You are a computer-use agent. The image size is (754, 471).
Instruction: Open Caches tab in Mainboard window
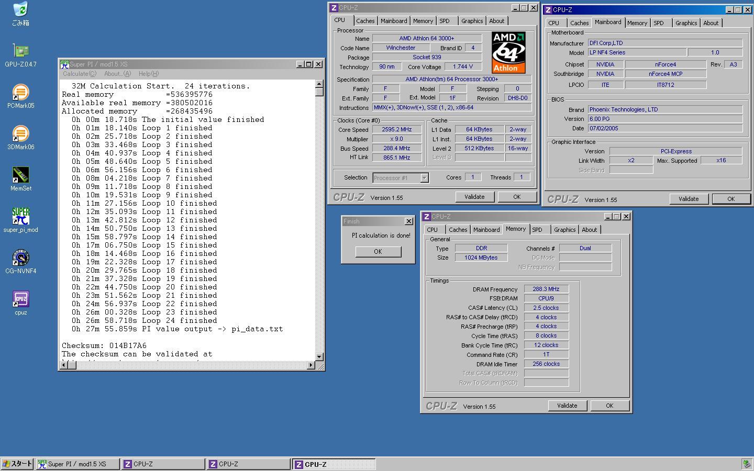[579, 23]
